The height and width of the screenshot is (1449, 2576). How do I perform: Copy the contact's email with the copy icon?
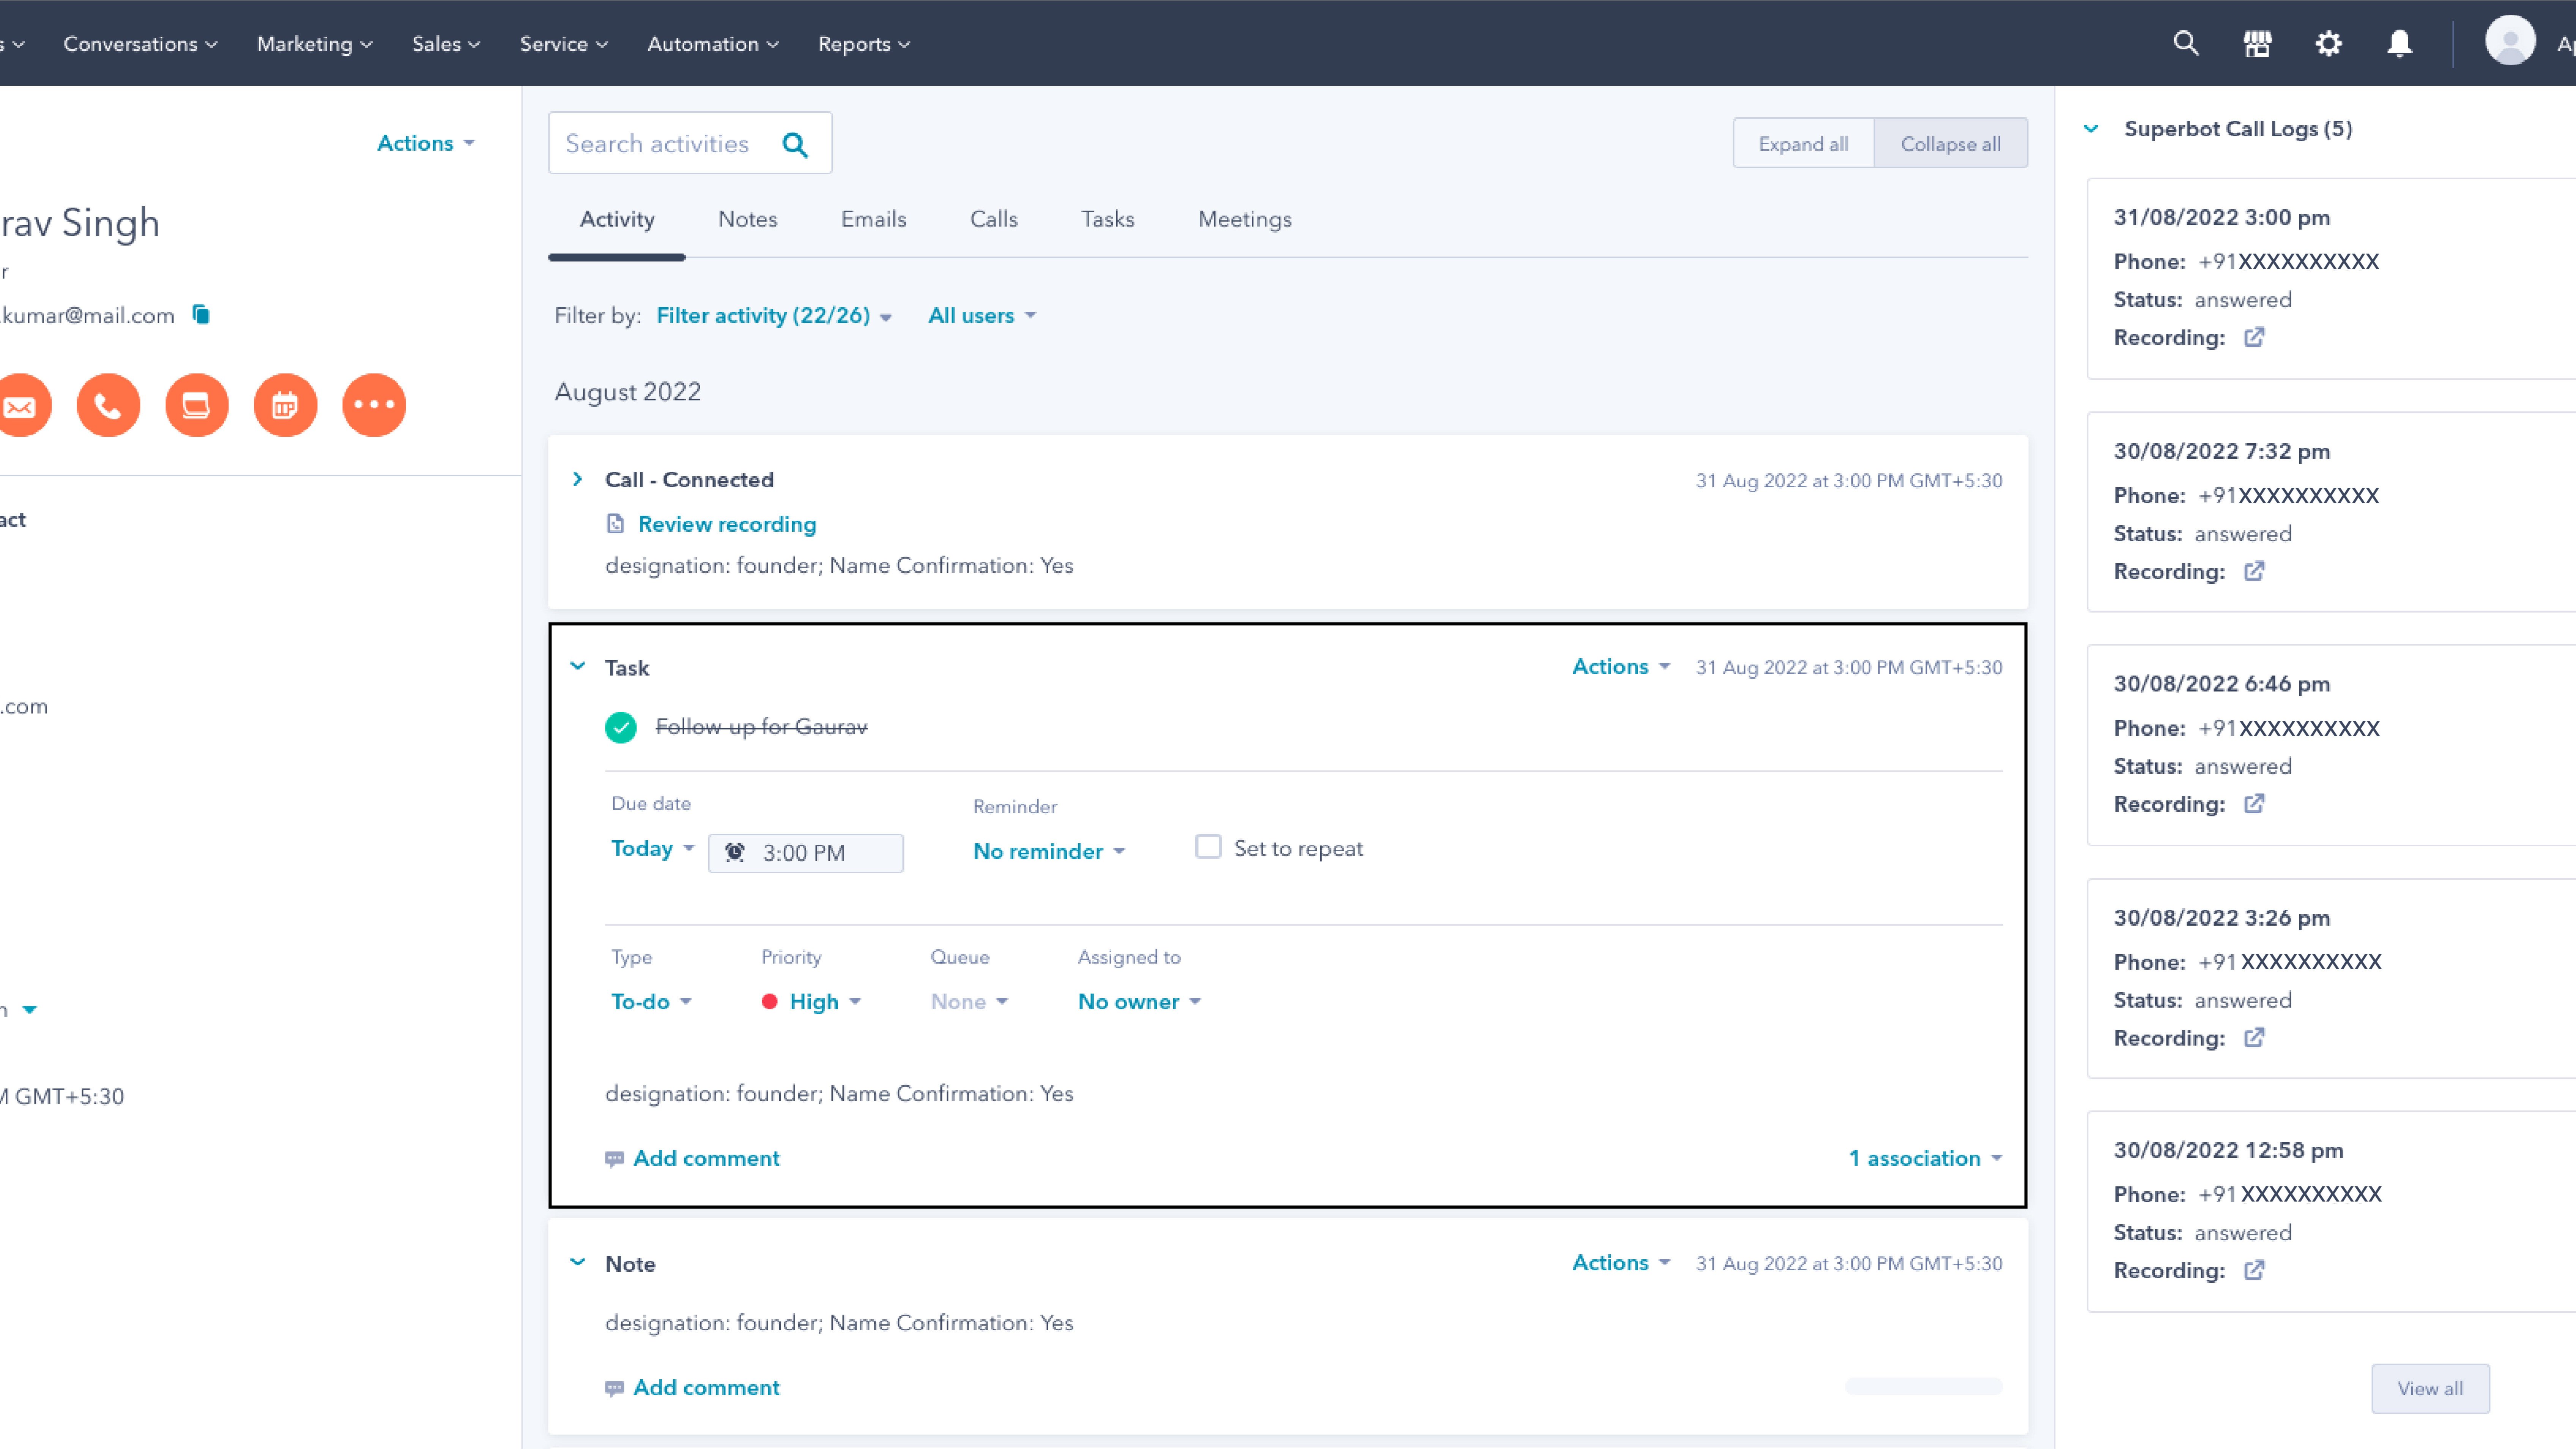pyautogui.click(x=200, y=314)
